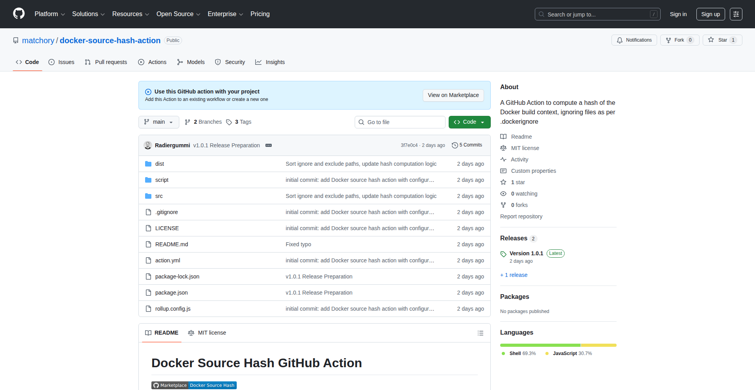Expand the commit message ellipsis
The image size is (755, 390).
tap(269, 145)
